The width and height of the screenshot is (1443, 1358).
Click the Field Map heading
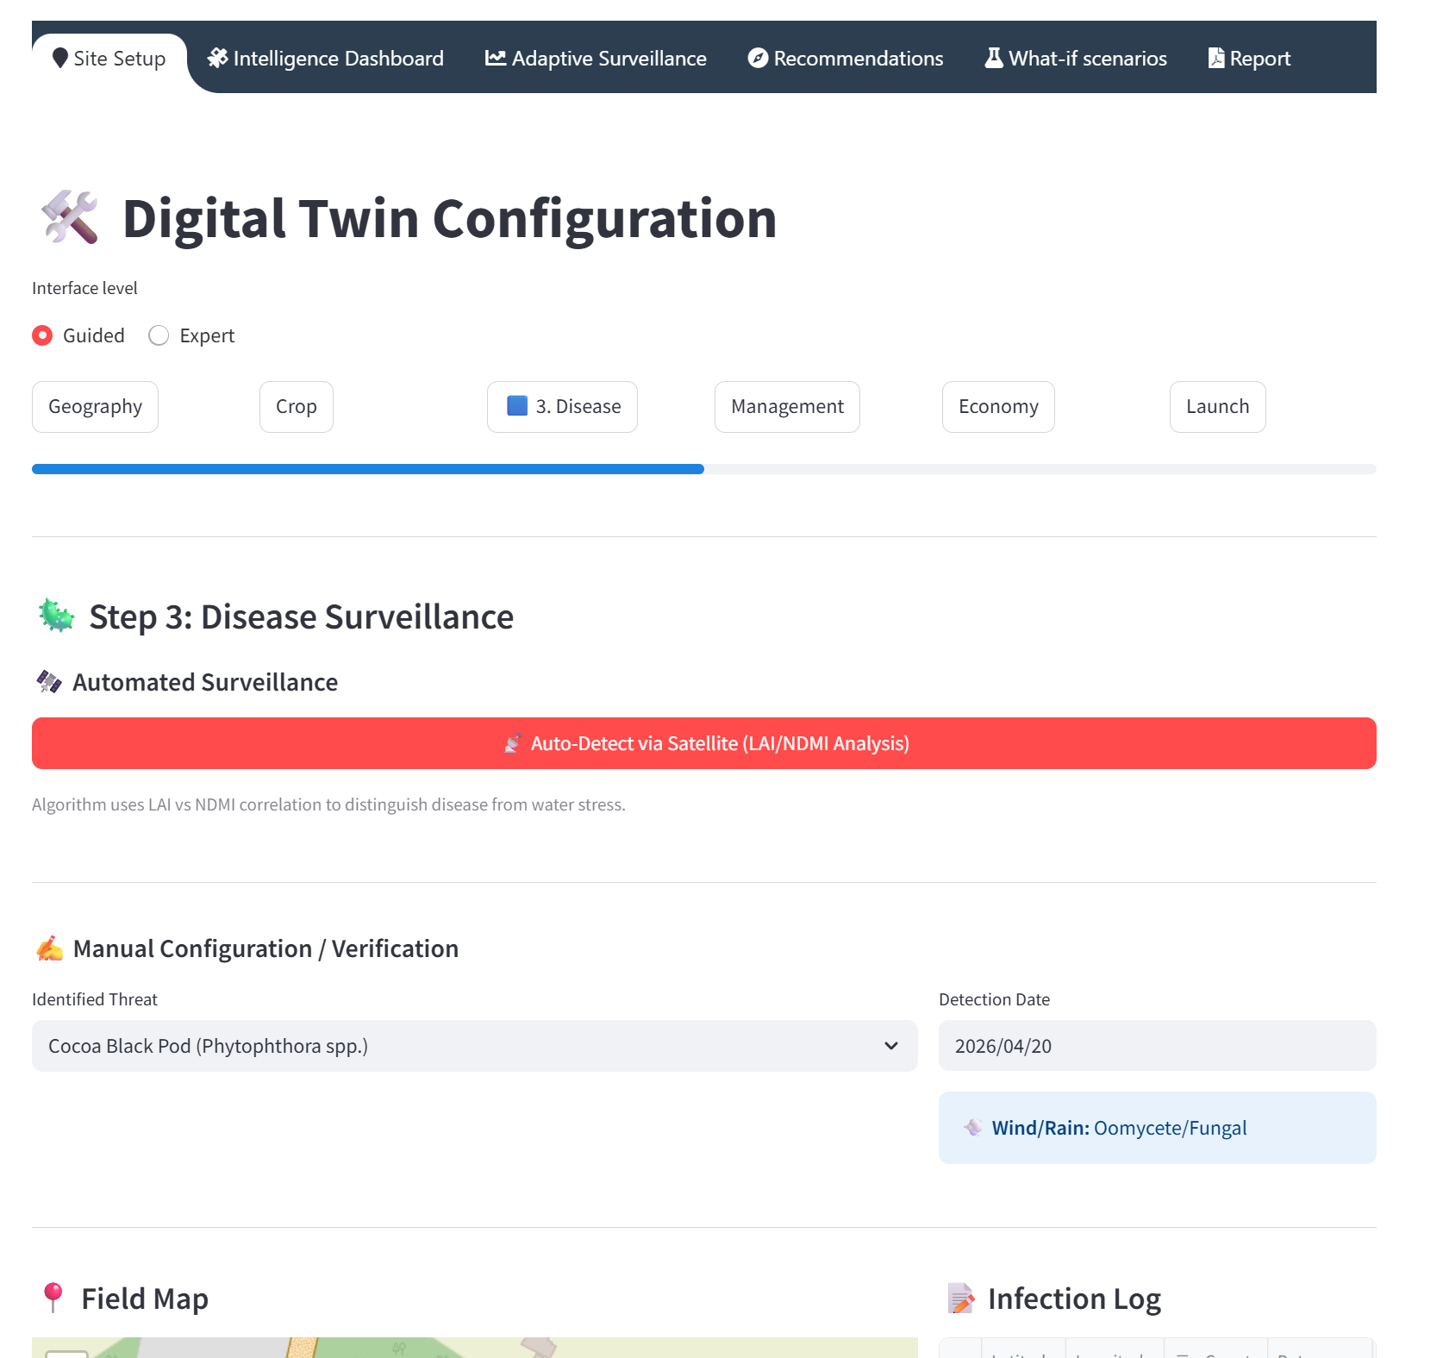[x=145, y=1299]
